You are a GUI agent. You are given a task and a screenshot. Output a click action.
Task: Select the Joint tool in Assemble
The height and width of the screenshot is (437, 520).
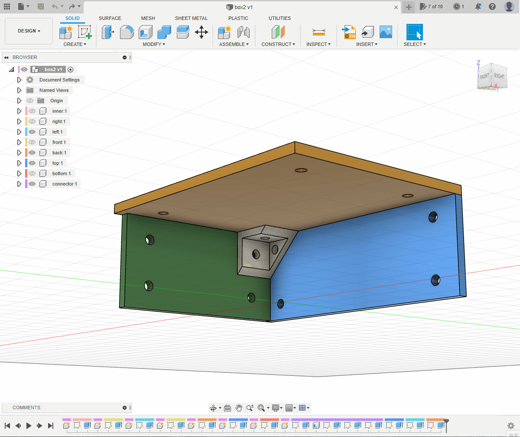(244, 32)
